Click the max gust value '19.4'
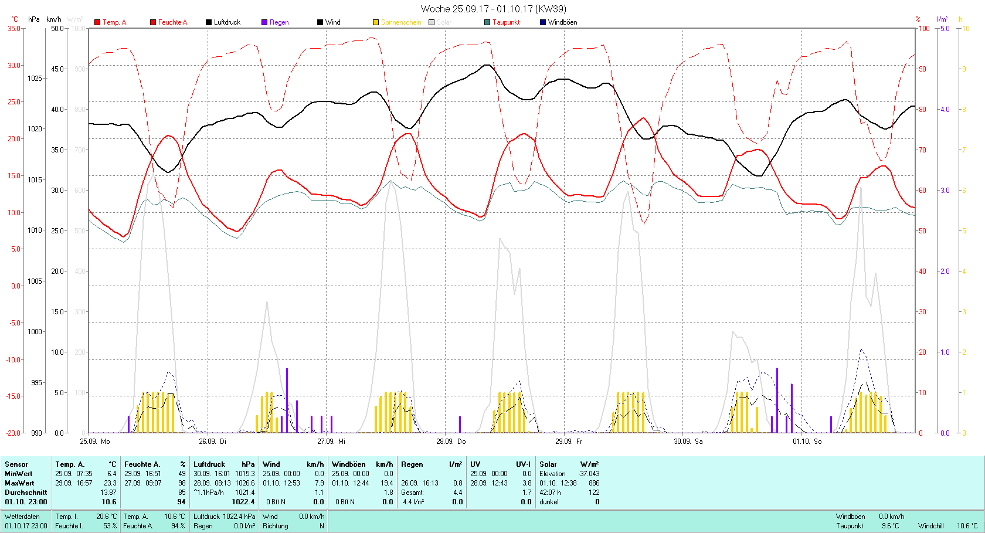 click(386, 483)
